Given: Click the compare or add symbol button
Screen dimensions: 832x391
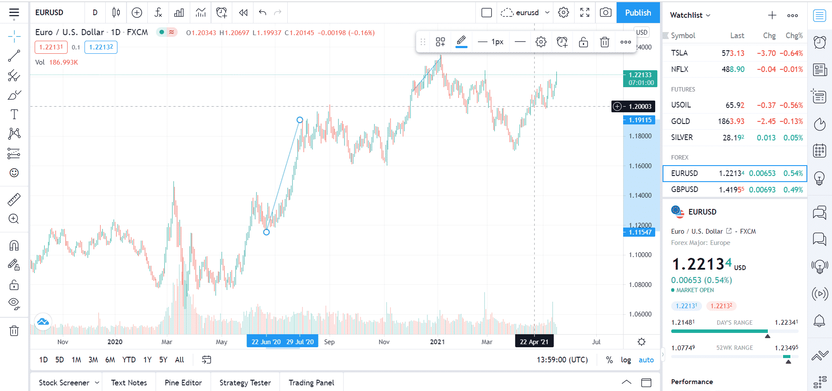Looking at the screenshot, I should pos(136,13).
